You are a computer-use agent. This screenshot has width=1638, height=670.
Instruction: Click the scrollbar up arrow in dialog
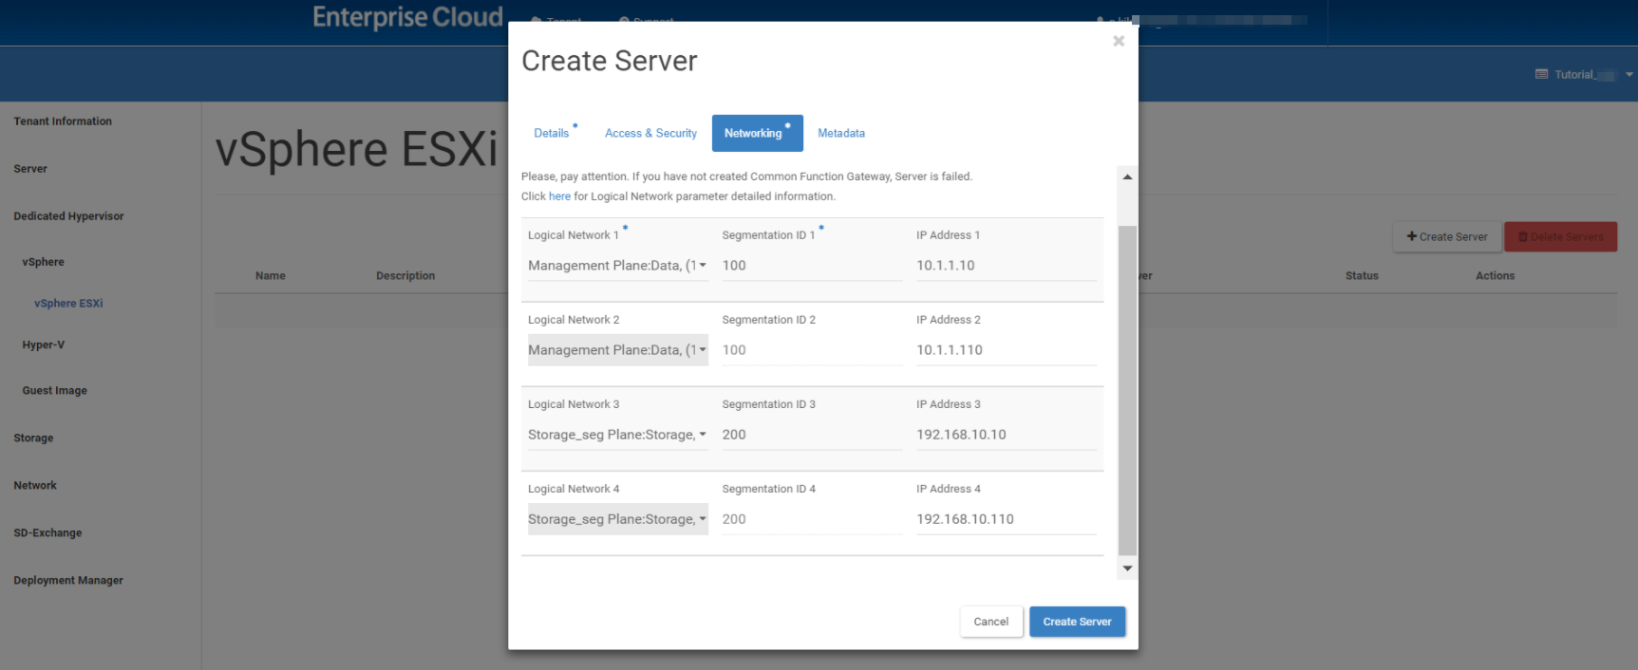(1127, 177)
